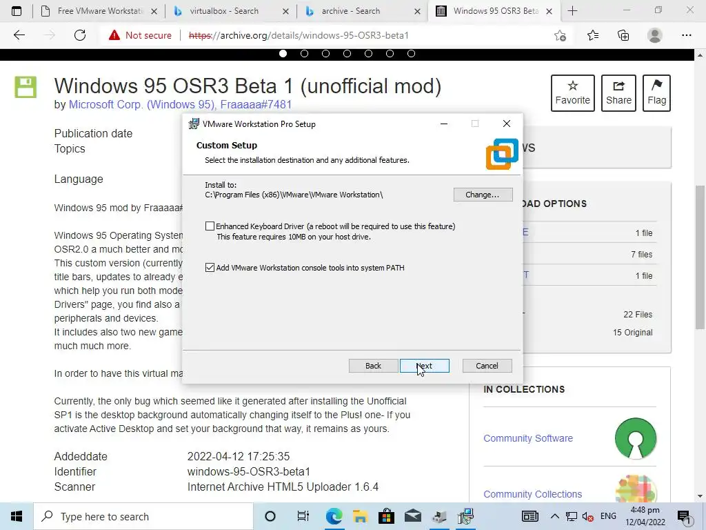Open the Windows Start menu
Screen dimensions: 706x530
[x=17, y=516]
